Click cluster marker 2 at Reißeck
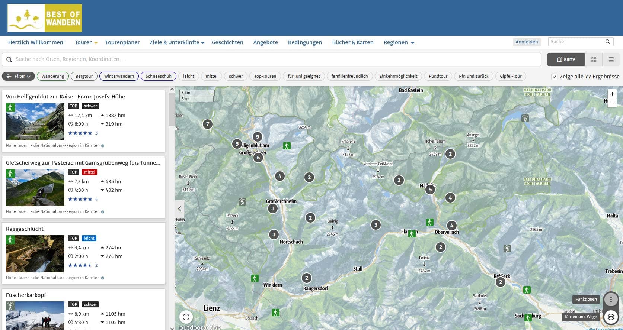623x330 pixels. pos(501,282)
